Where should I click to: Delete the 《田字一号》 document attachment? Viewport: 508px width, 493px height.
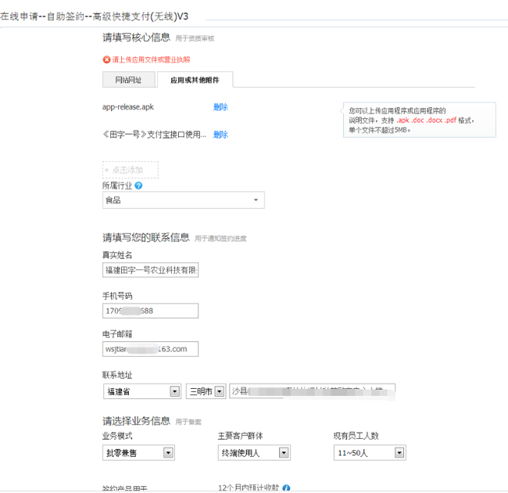click(220, 135)
